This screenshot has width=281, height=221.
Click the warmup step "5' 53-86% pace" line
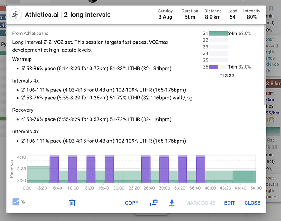(x=96, y=69)
